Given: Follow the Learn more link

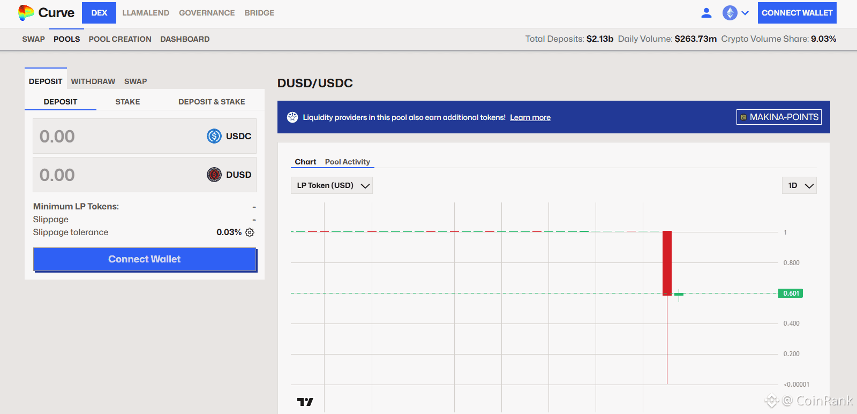Looking at the screenshot, I should coord(530,117).
